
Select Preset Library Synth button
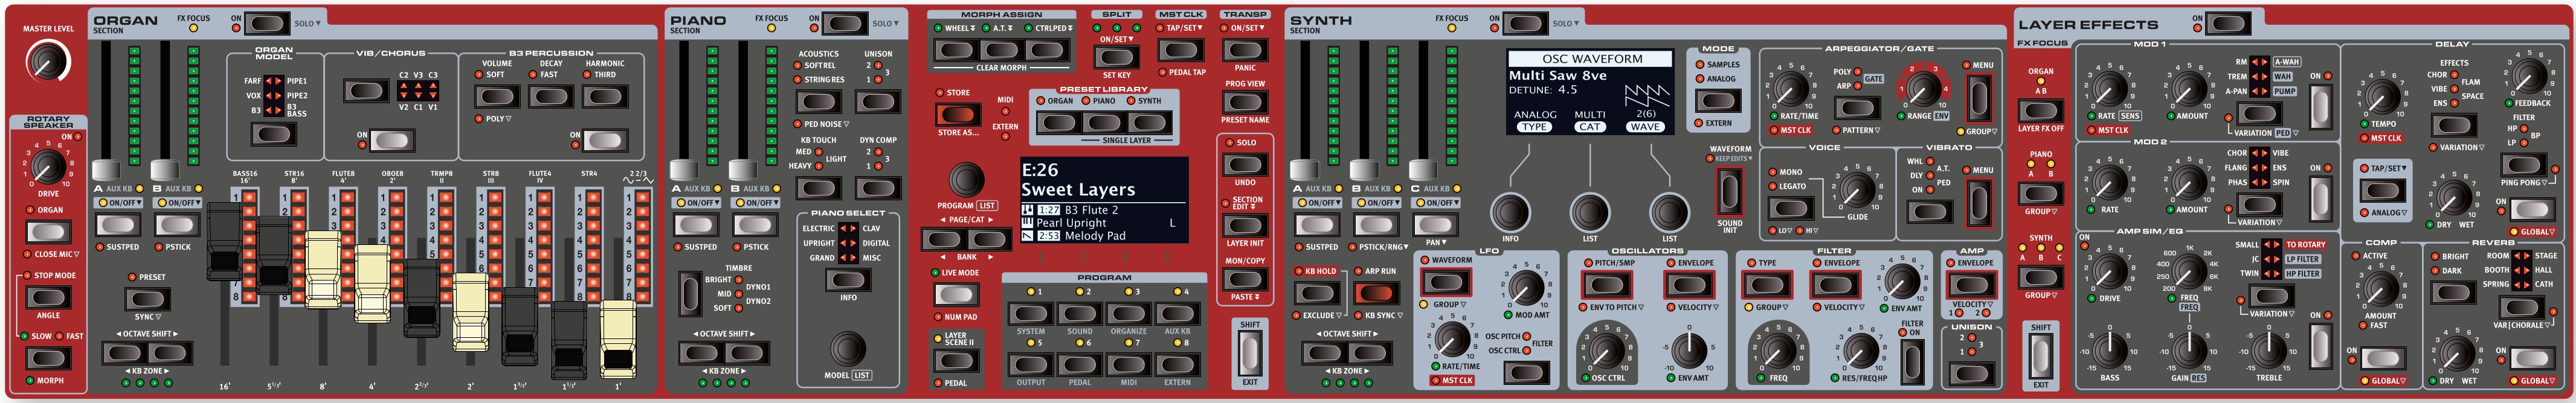pyautogui.click(x=1149, y=122)
